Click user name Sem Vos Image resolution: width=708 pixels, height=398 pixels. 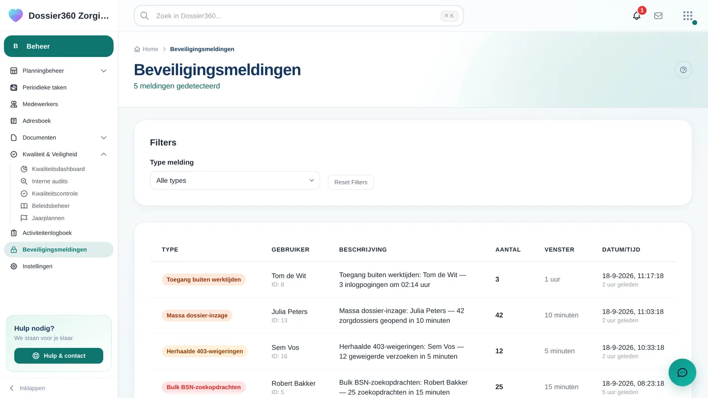[285, 347]
